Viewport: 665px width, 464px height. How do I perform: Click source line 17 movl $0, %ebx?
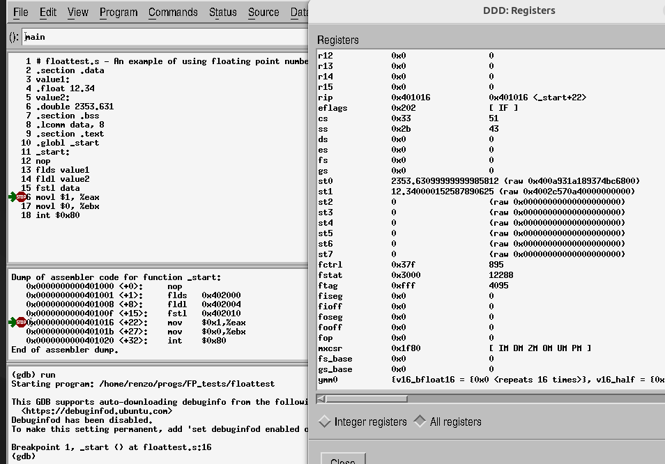pyautogui.click(x=68, y=206)
